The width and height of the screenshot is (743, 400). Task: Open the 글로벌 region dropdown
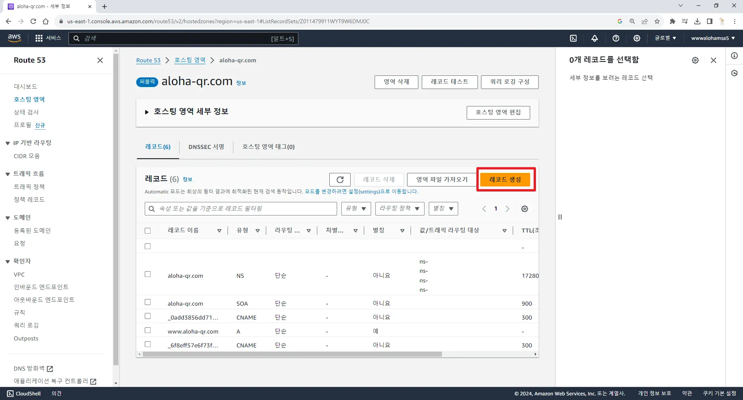click(665, 38)
